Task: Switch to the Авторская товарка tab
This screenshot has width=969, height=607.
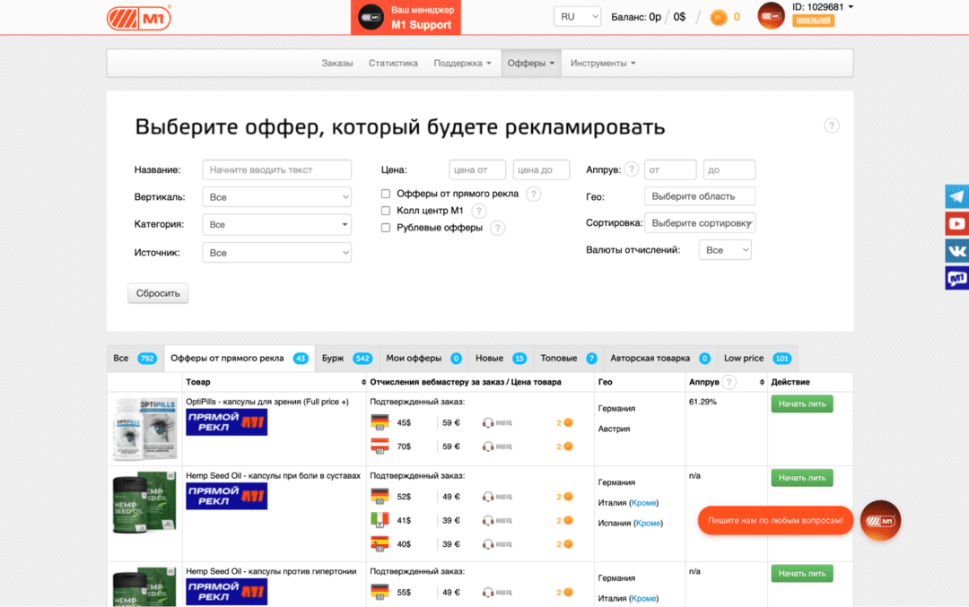Action: (x=660, y=358)
